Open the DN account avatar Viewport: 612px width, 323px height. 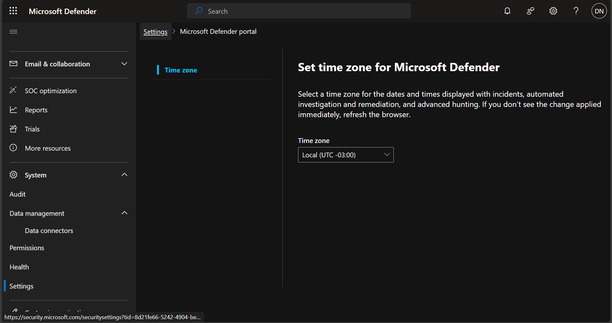(x=599, y=11)
